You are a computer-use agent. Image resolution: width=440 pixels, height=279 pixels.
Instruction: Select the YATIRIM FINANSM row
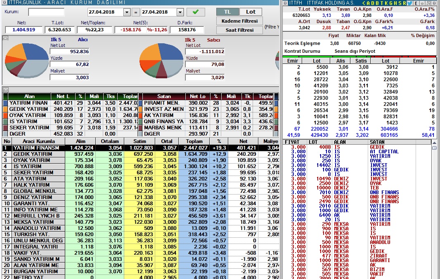[x=141, y=148]
